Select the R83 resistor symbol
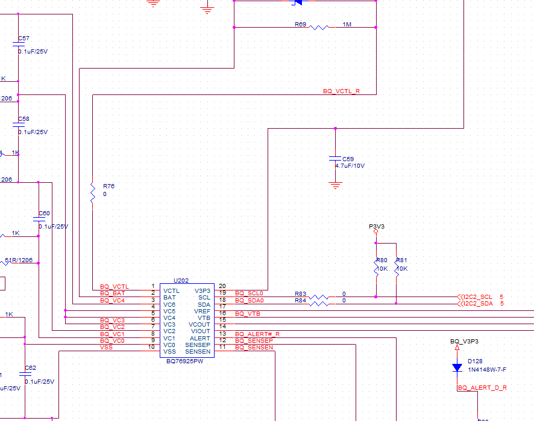Screen dimensions: 534x421 pyautogui.click(x=319, y=297)
